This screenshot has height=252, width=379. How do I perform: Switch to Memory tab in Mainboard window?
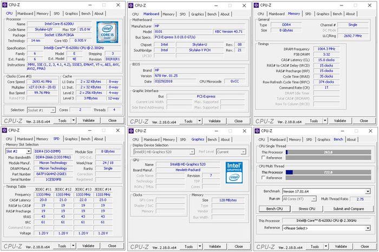tap(168, 14)
